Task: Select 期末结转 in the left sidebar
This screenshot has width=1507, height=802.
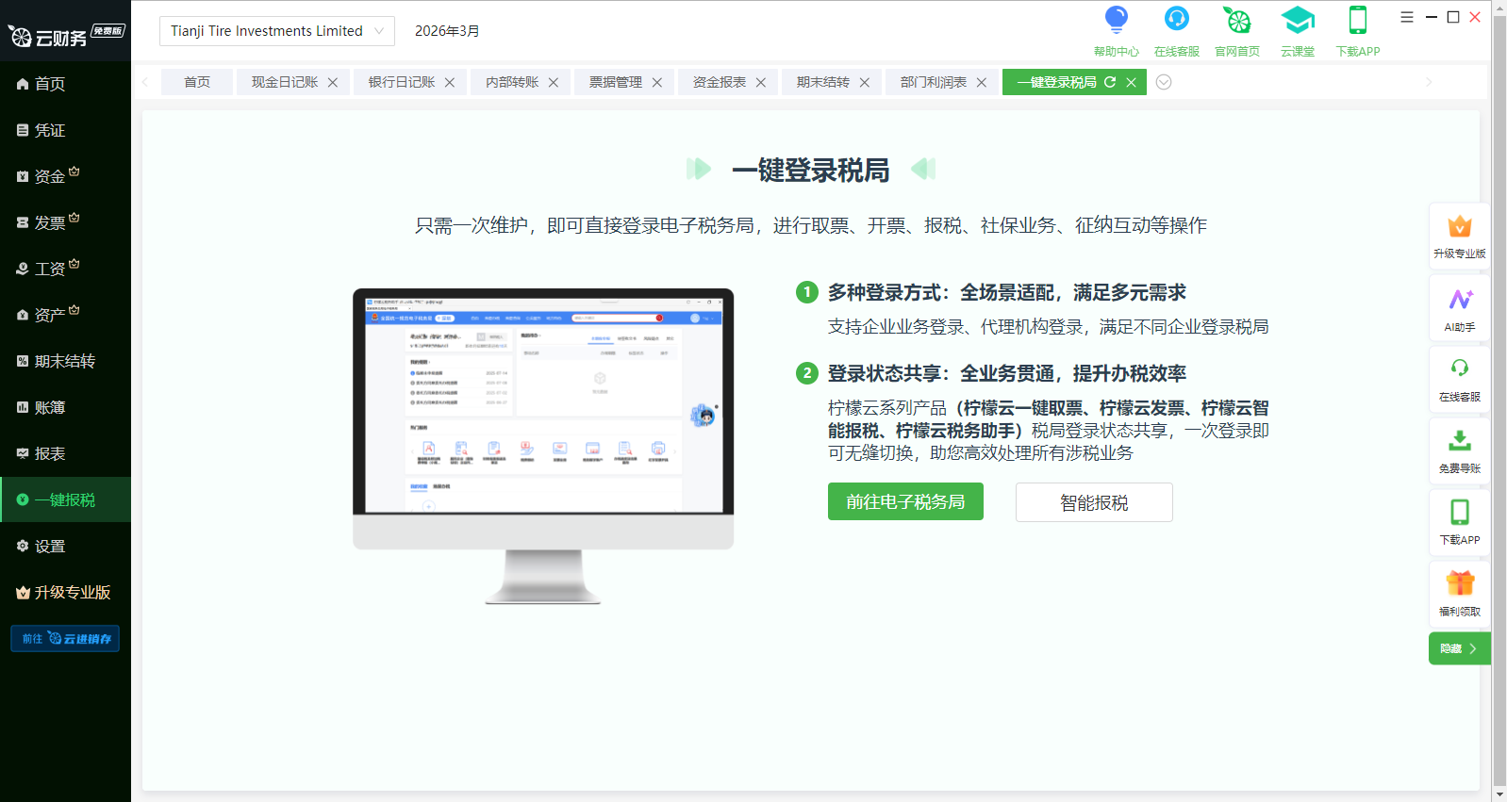Action: (x=65, y=361)
